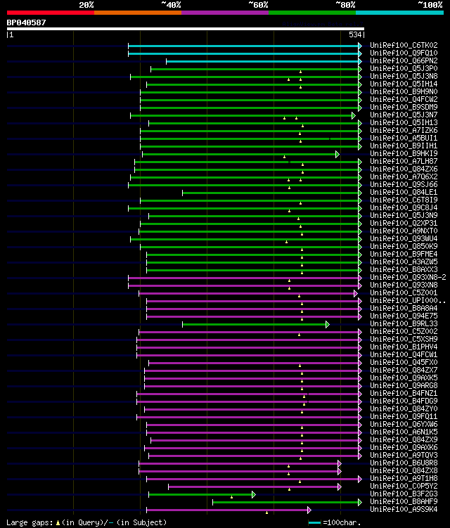Screen dimensions: 450x528
Task: Open hit UniRef100_B9SDM9
Action: pyautogui.click(x=404, y=107)
